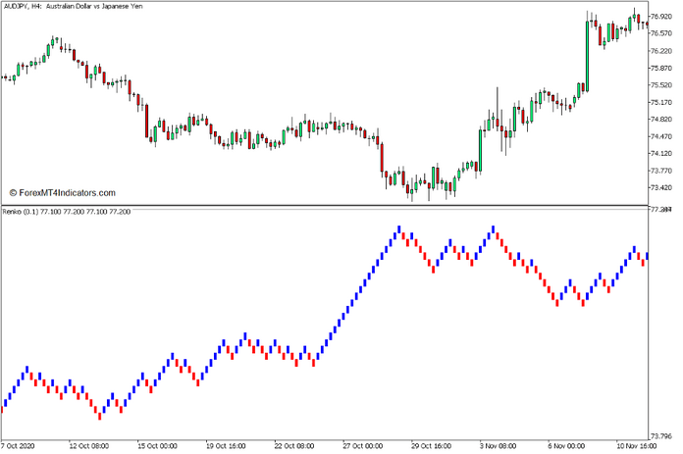Image resolution: width=683 pixels, height=454 pixels.
Task: Click the 29 Oct 16:00 time label
Action: coord(431,446)
